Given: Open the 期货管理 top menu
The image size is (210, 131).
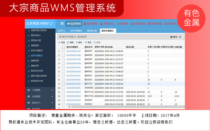Looking at the screenshot, I should click(90, 24).
